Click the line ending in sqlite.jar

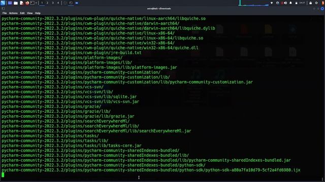point(69,97)
